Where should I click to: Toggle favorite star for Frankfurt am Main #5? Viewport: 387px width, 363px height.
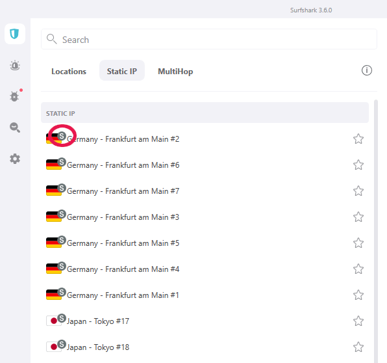358,243
